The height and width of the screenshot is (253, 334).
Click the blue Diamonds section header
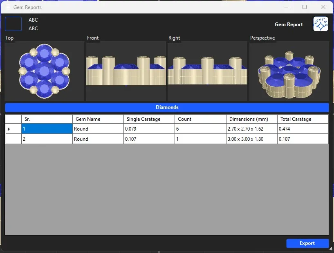pos(167,107)
